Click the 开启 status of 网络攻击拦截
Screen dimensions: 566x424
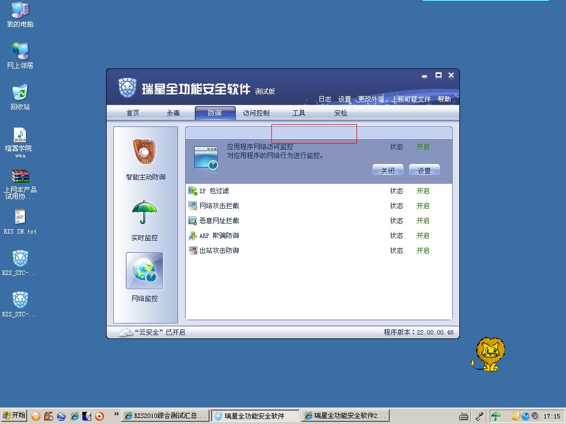(423, 206)
